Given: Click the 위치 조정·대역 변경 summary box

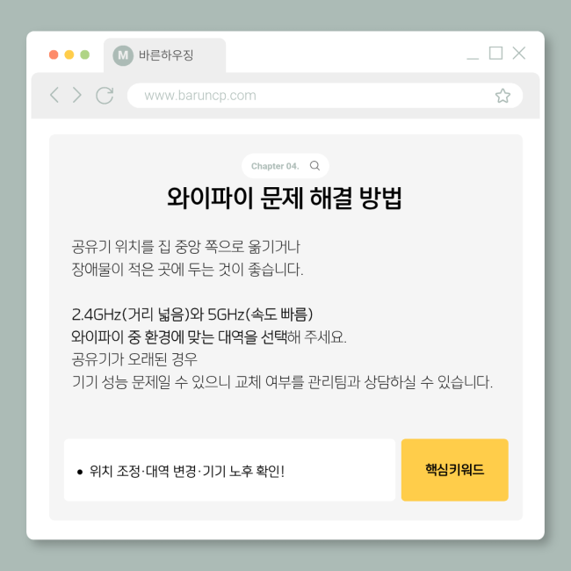Looking at the screenshot, I should (x=229, y=470).
